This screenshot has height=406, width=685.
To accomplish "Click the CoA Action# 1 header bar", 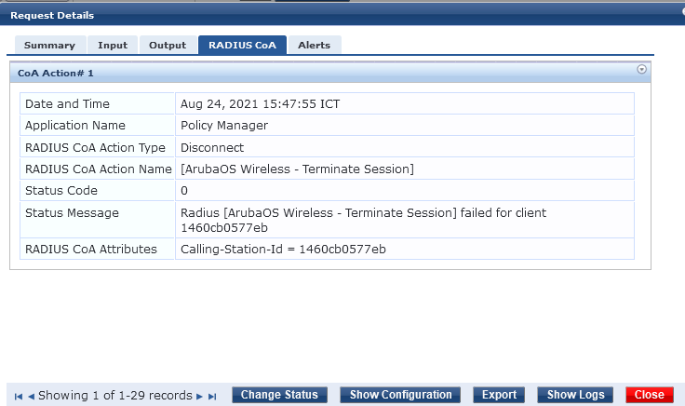I will click(330, 73).
